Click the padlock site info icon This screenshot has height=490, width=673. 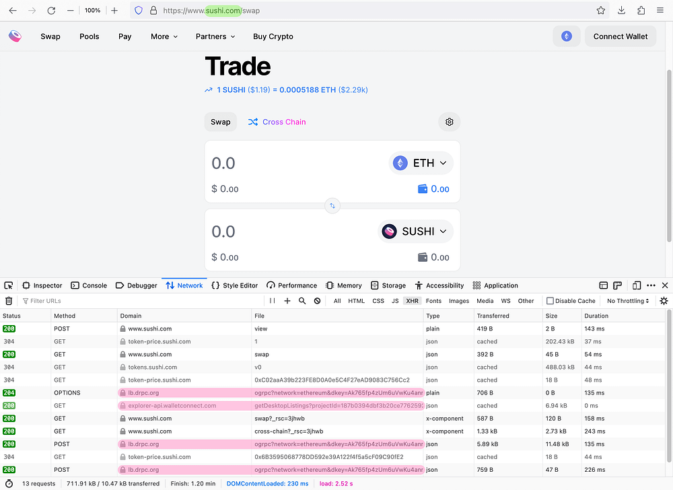(153, 11)
